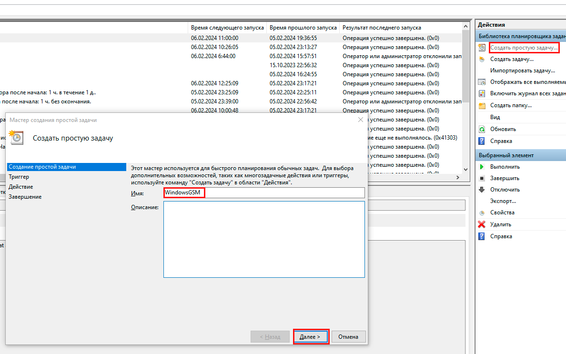Screen dimensions: 566x354
Task: Click Удалить in selected item actions
Action: coord(500,224)
